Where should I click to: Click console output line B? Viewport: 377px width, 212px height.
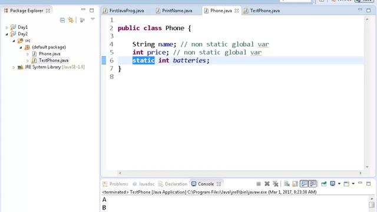click(x=104, y=207)
